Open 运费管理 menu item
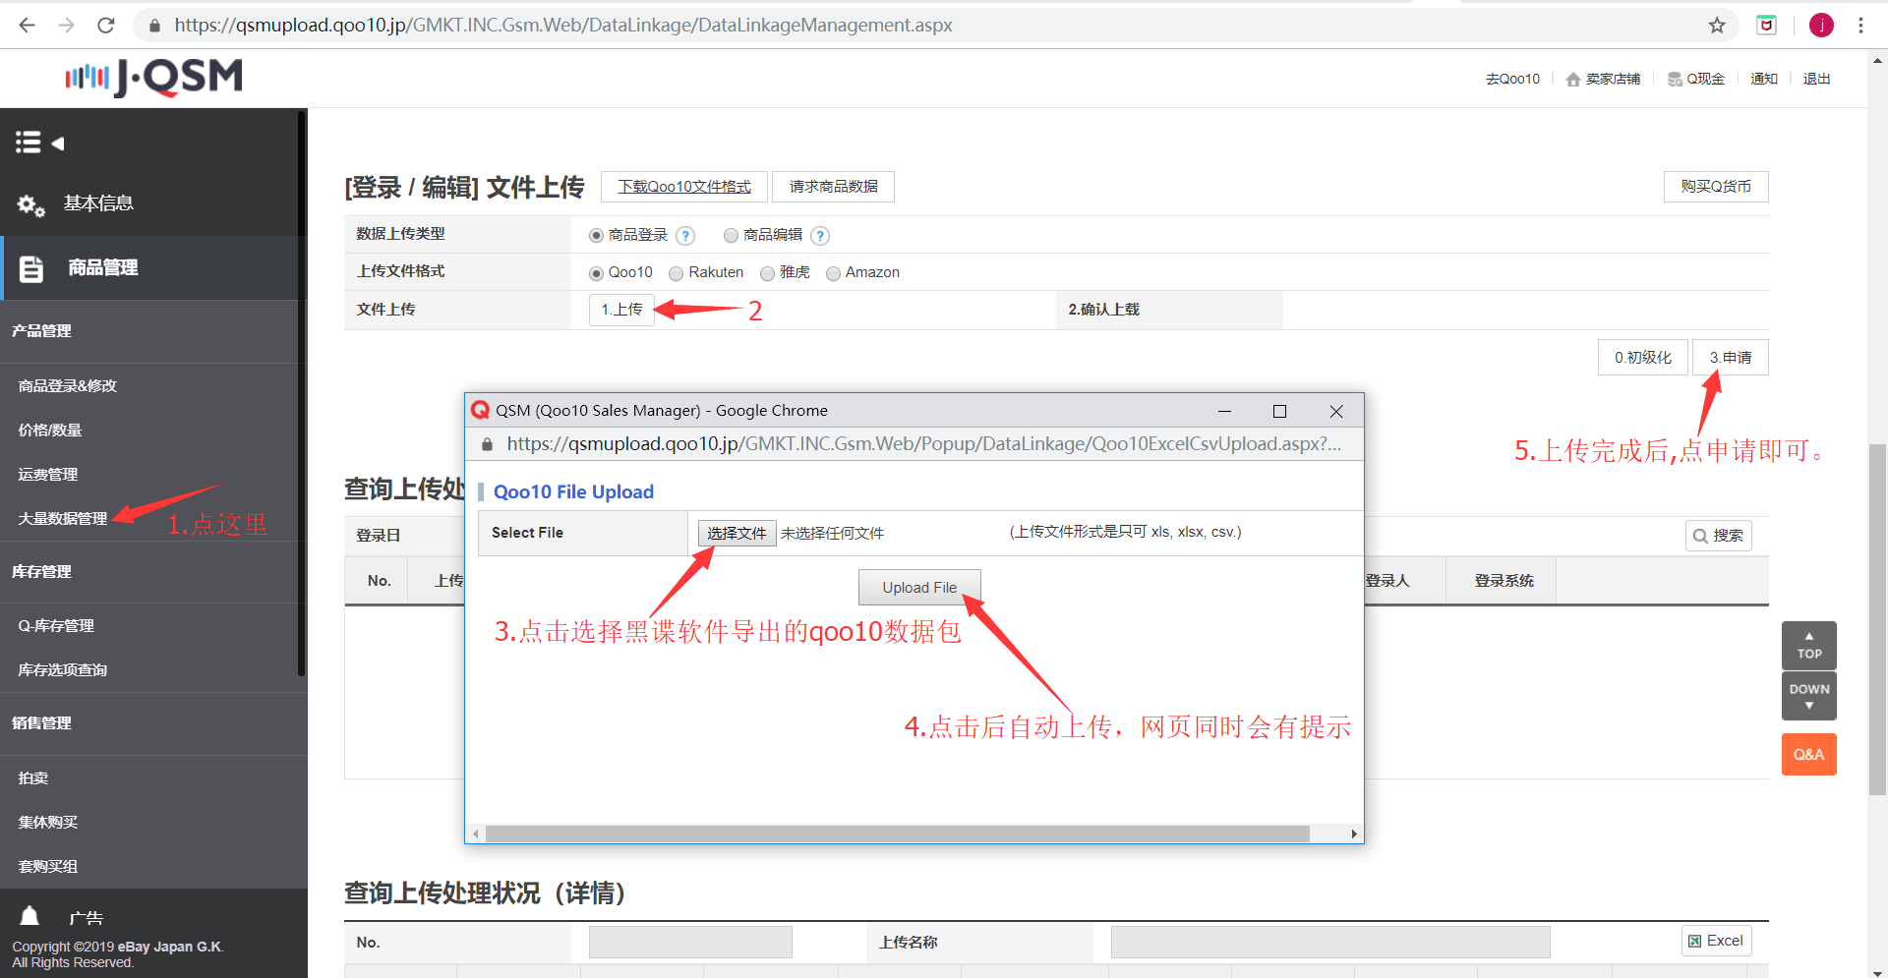 [x=48, y=474]
